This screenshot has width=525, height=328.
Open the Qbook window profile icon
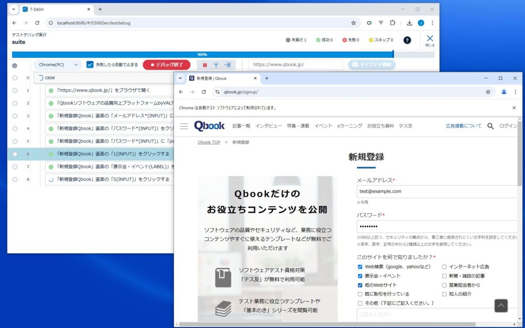pos(503,92)
